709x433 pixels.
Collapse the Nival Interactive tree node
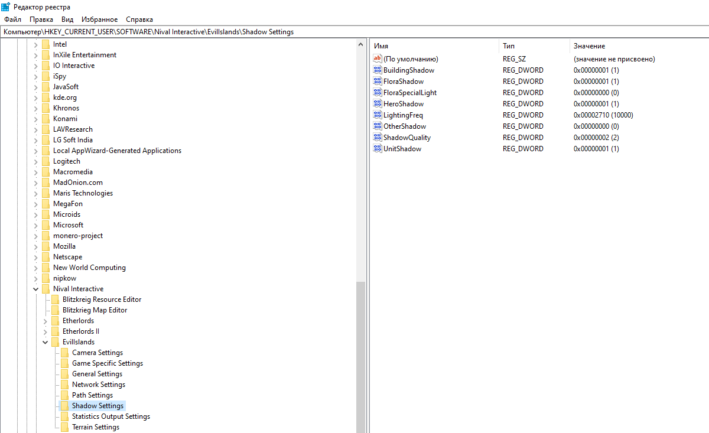36,289
